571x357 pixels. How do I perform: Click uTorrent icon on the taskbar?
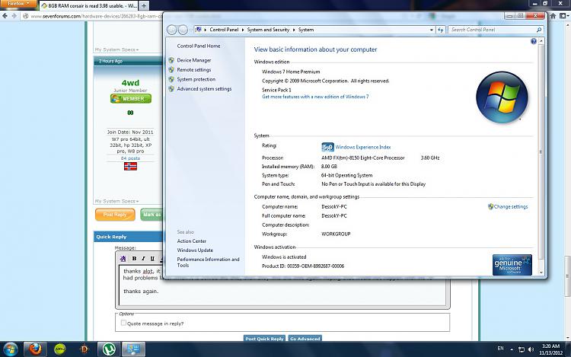pyautogui.click(x=109, y=349)
